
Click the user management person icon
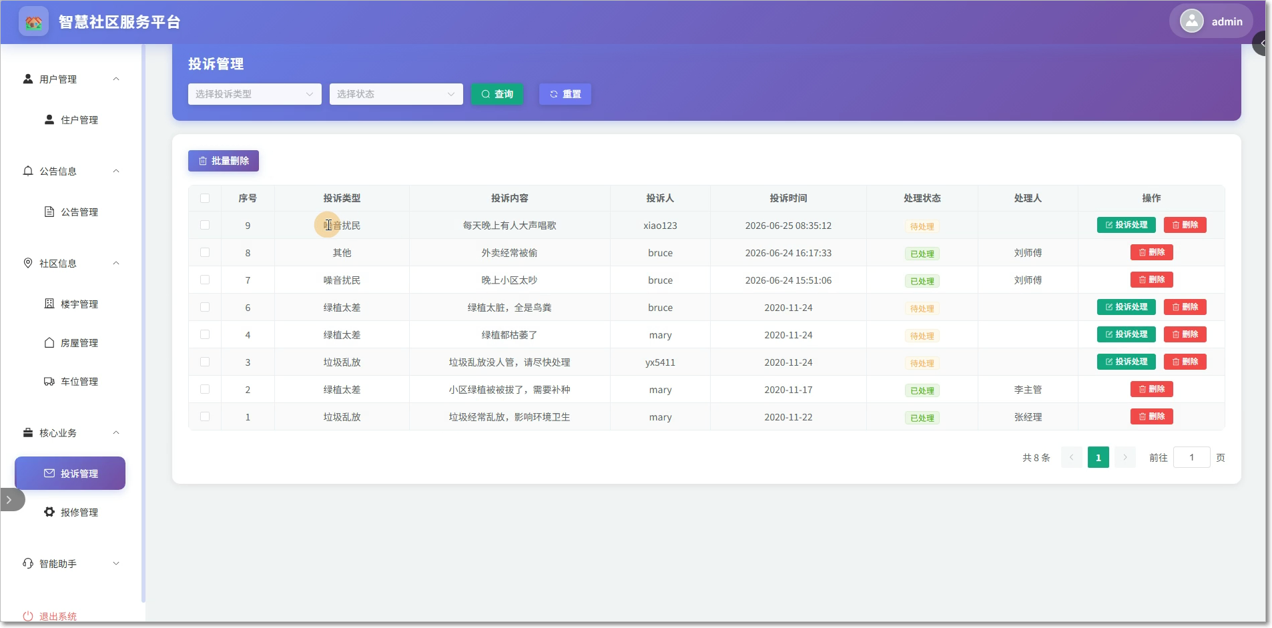click(x=28, y=79)
